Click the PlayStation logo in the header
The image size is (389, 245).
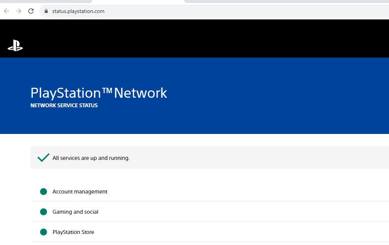[16, 45]
